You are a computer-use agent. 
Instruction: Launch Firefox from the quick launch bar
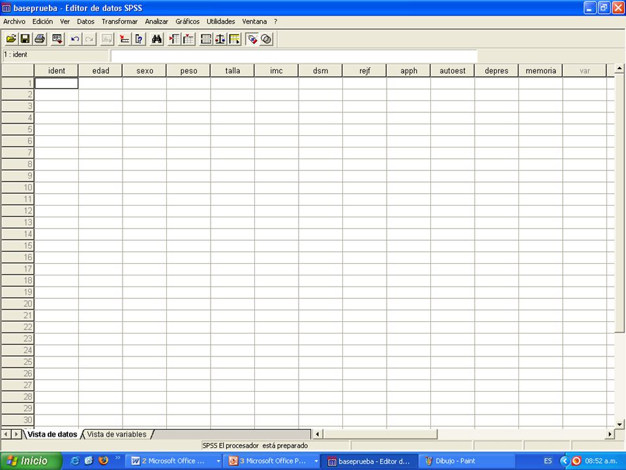104,460
